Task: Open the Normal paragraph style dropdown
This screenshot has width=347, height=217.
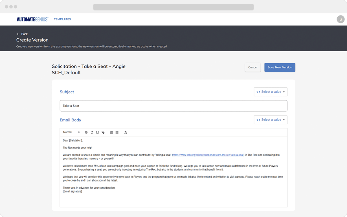Action: pos(71,132)
